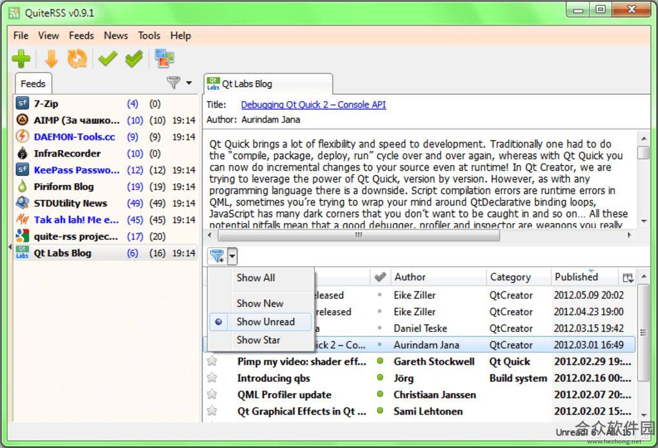This screenshot has height=448, width=658.
Task: Sort by the Published column header
Action: coord(584,277)
